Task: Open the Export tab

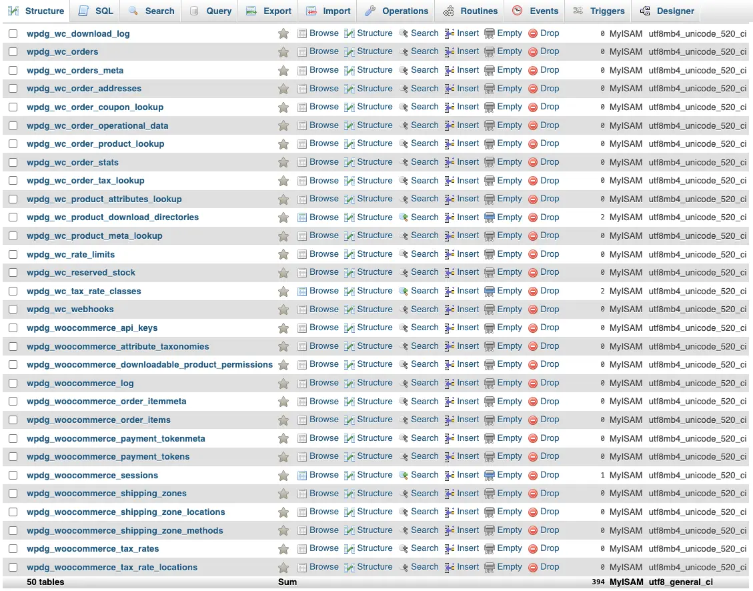Action: click(x=269, y=11)
